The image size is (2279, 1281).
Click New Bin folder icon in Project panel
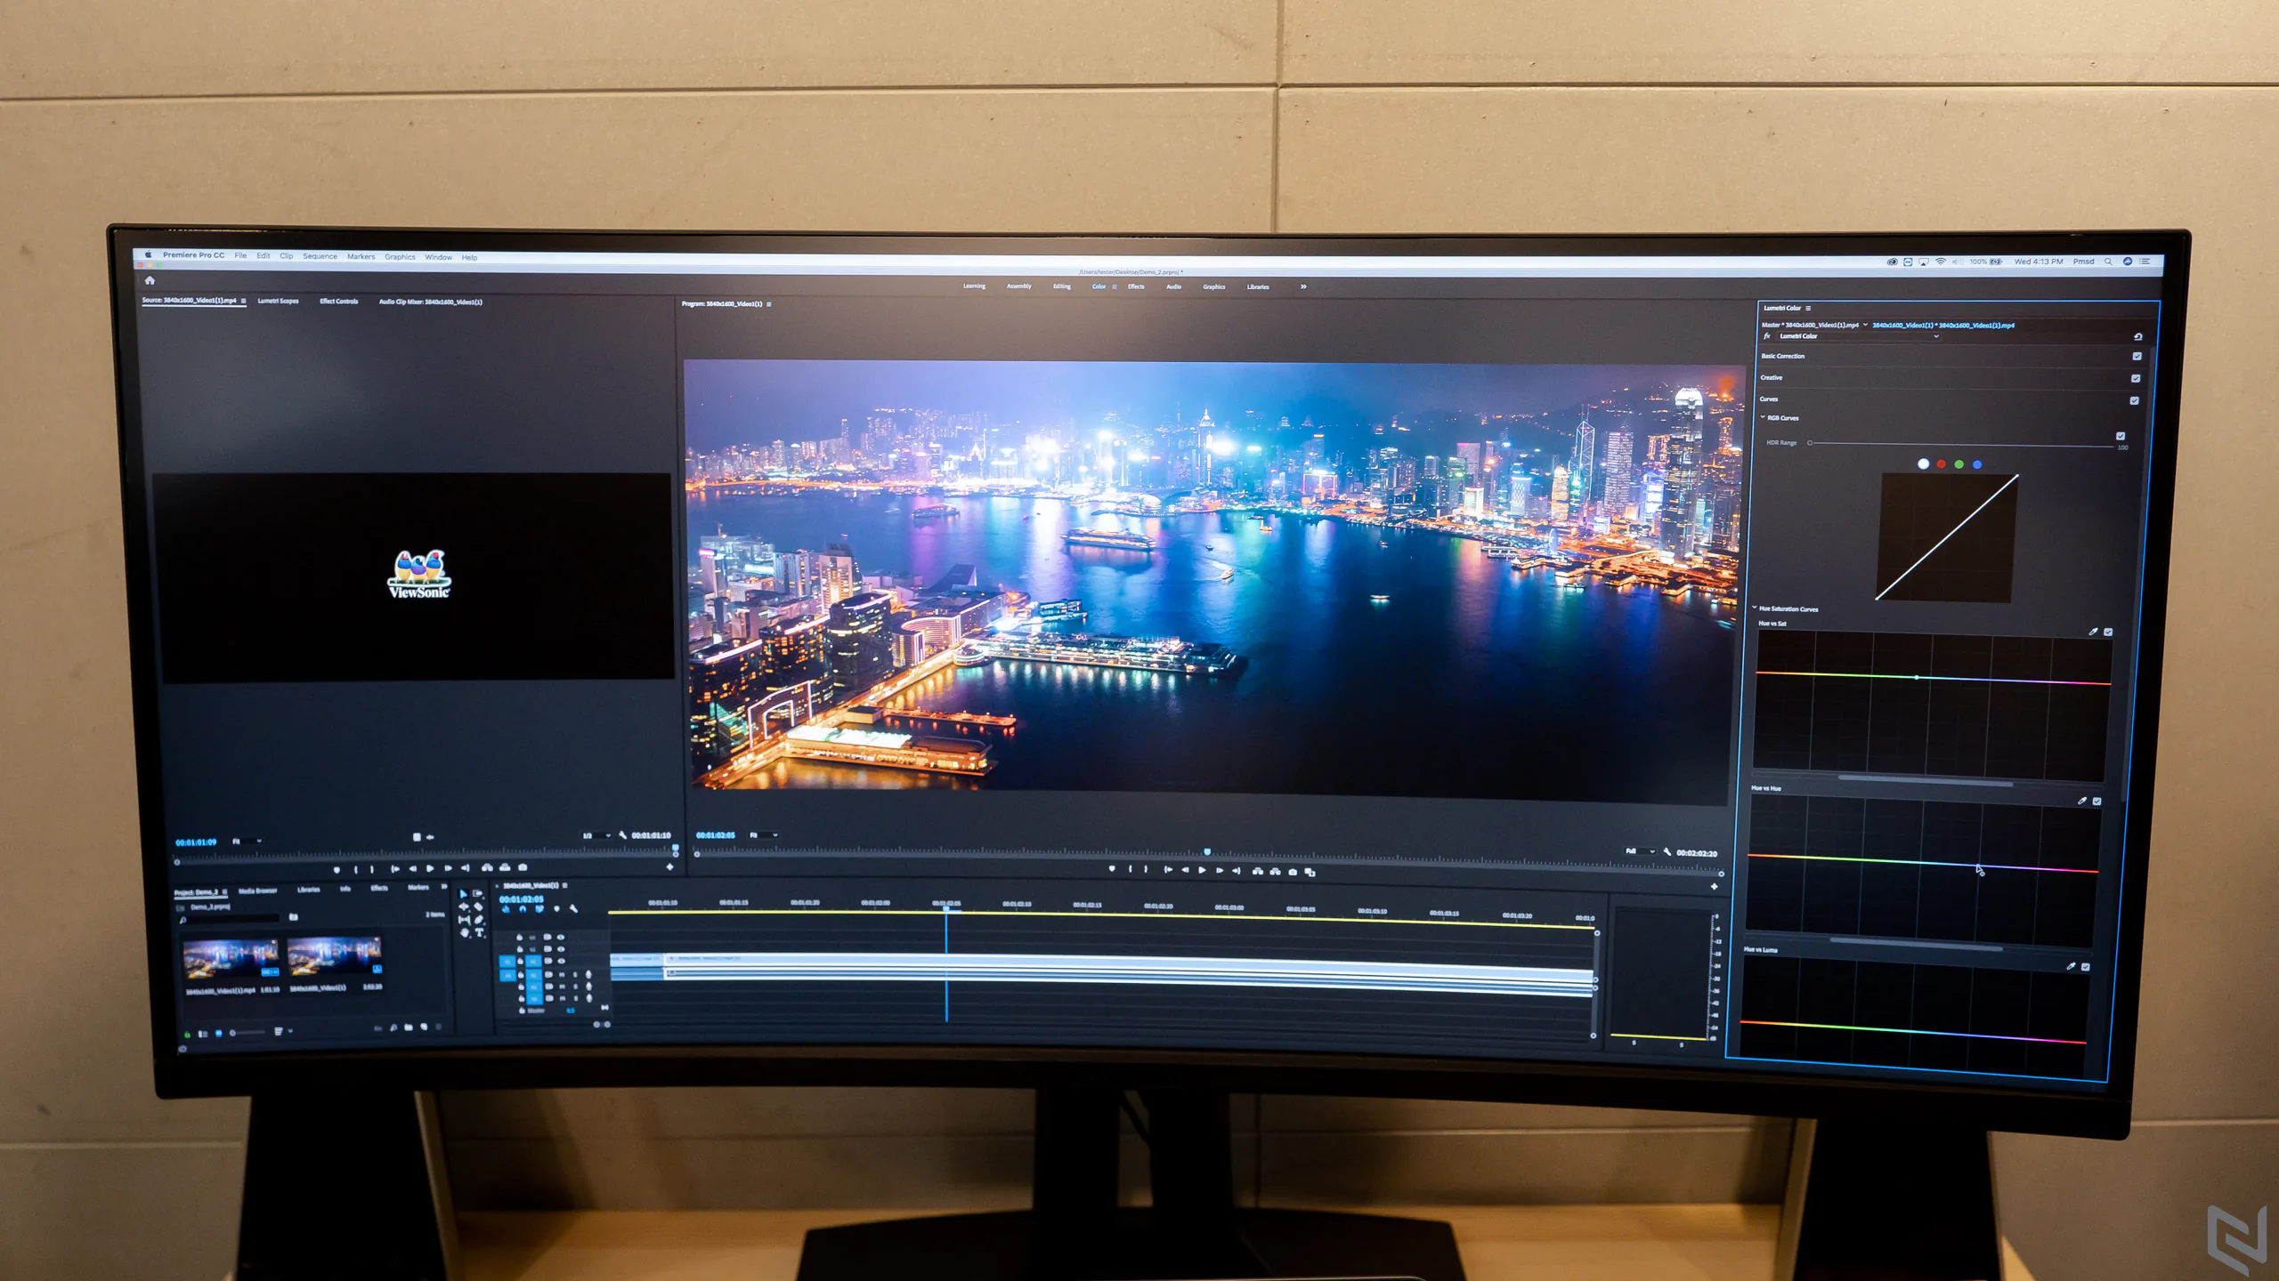(x=409, y=1027)
